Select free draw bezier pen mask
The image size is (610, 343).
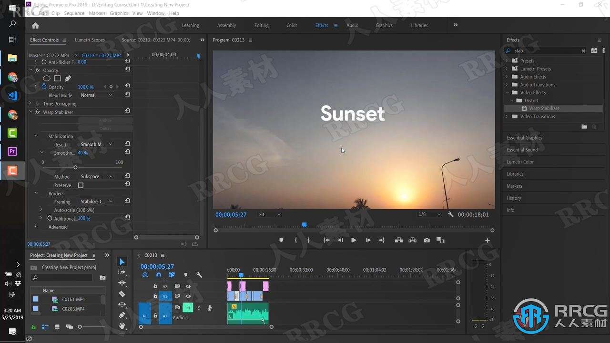(68, 78)
